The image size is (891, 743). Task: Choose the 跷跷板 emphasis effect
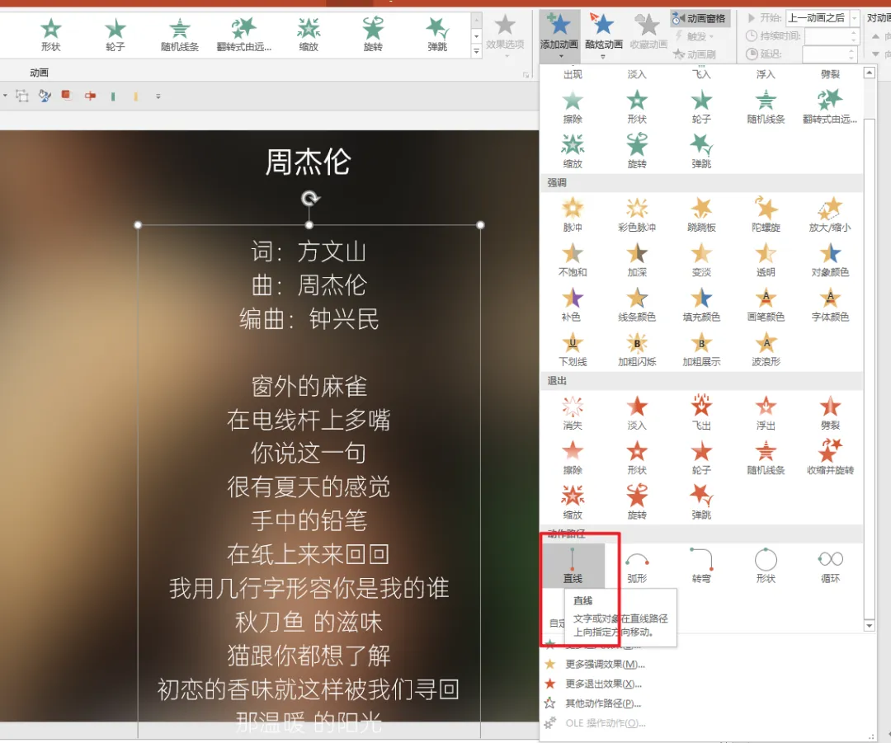point(701,214)
